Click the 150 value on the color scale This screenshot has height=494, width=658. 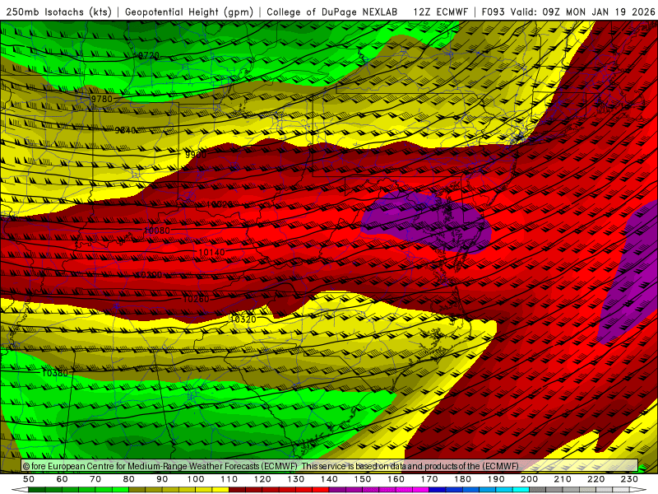(363, 479)
